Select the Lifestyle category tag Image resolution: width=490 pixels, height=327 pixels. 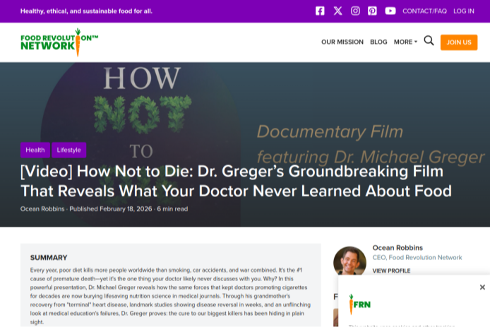(68, 150)
